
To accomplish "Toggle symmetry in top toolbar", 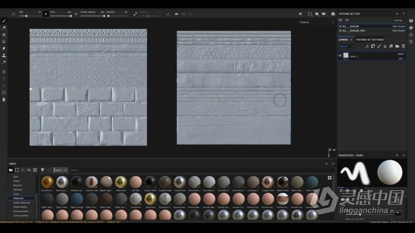I will 177,14.
